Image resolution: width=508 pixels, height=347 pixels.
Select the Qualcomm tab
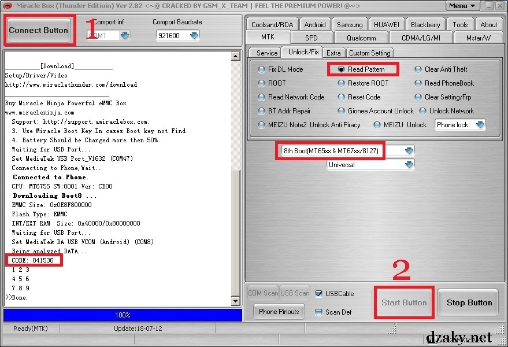coord(361,38)
